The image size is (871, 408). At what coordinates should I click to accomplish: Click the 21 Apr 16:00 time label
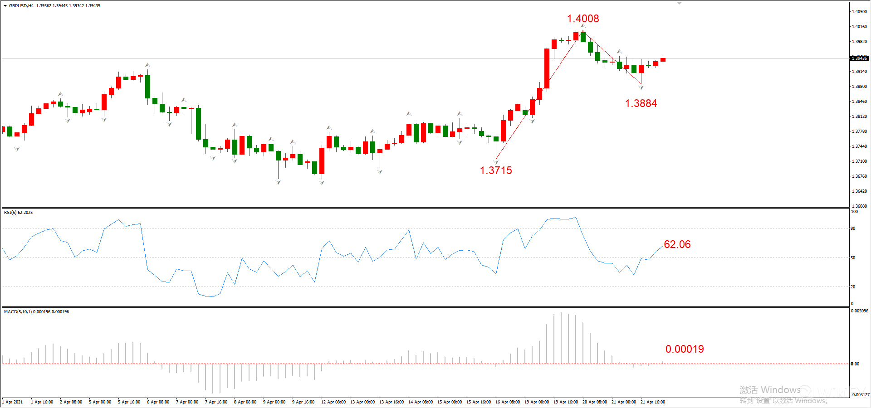coord(652,402)
